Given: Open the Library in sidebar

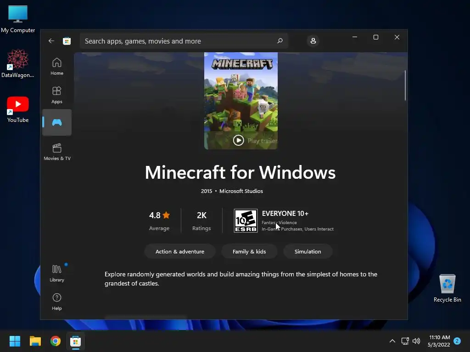Looking at the screenshot, I should pos(56,273).
